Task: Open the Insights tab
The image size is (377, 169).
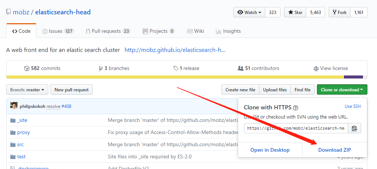Action: point(228,31)
